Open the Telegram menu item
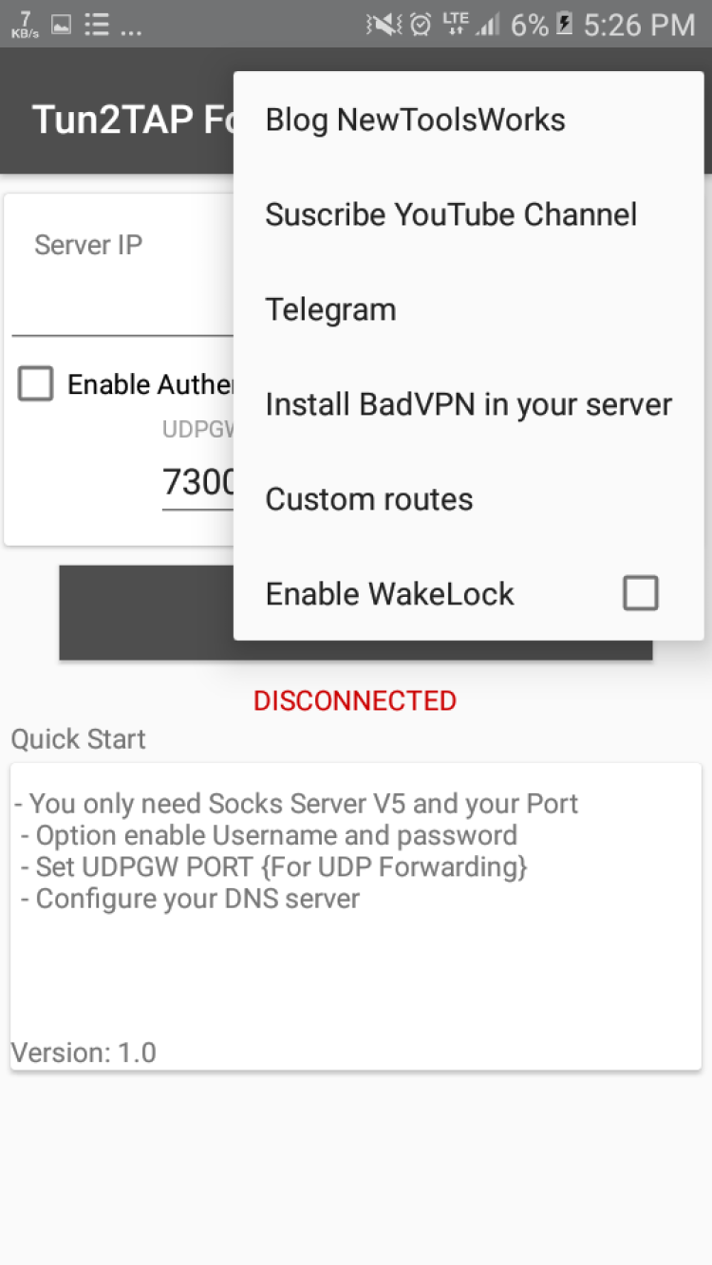Screen dimensions: 712x1265 [330, 309]
